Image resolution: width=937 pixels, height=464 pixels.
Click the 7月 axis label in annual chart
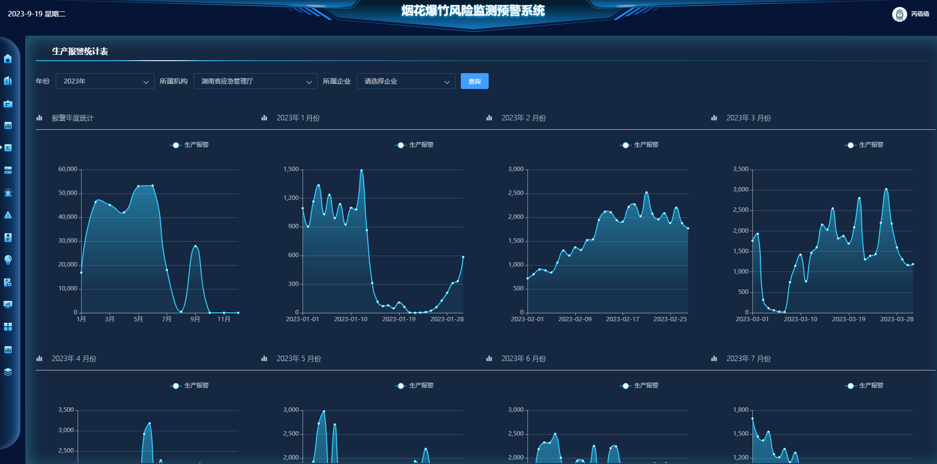(x=167, y=319)
